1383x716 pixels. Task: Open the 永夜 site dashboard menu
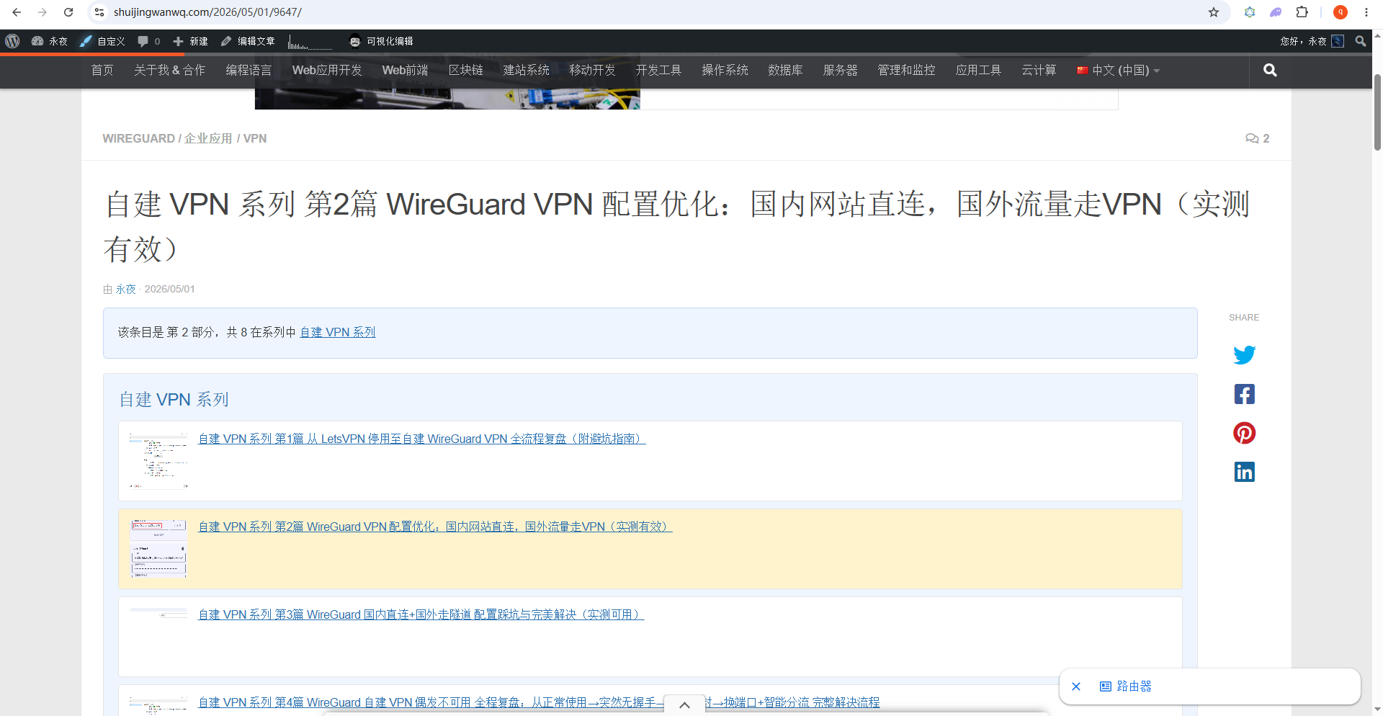click(x=49, y=41)
